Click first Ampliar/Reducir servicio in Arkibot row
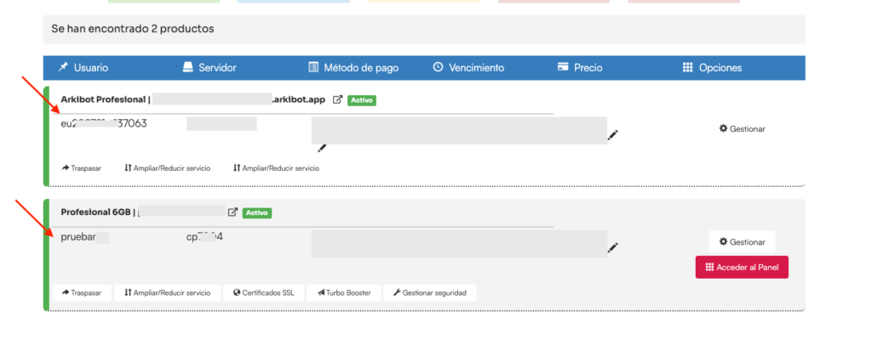The height and width of the screenshot is (339, 872). [168, 168]
